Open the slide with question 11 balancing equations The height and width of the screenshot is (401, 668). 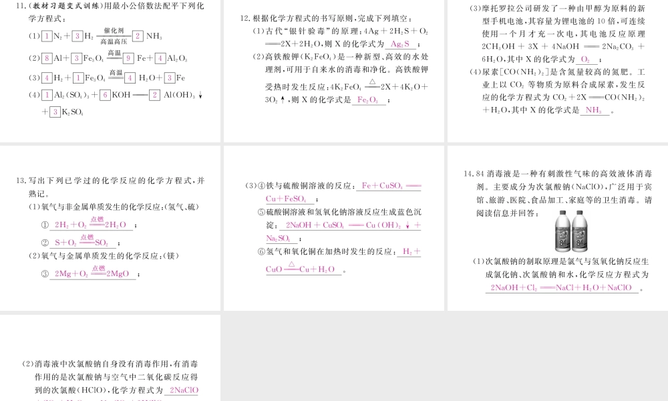(x=110, y=71)
